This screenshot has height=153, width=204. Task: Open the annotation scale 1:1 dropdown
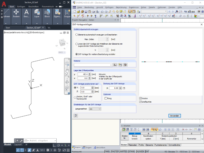pyautogui.click(x=43, y=150)
